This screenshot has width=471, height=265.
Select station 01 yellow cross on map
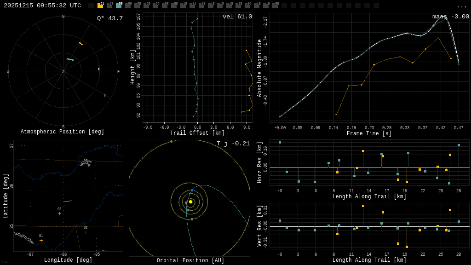point(41,240)
